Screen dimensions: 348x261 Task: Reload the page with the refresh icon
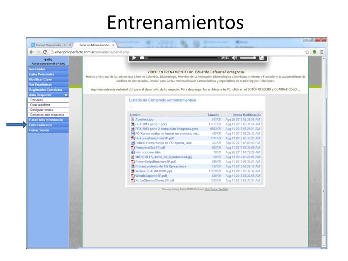tap(45, 52)
